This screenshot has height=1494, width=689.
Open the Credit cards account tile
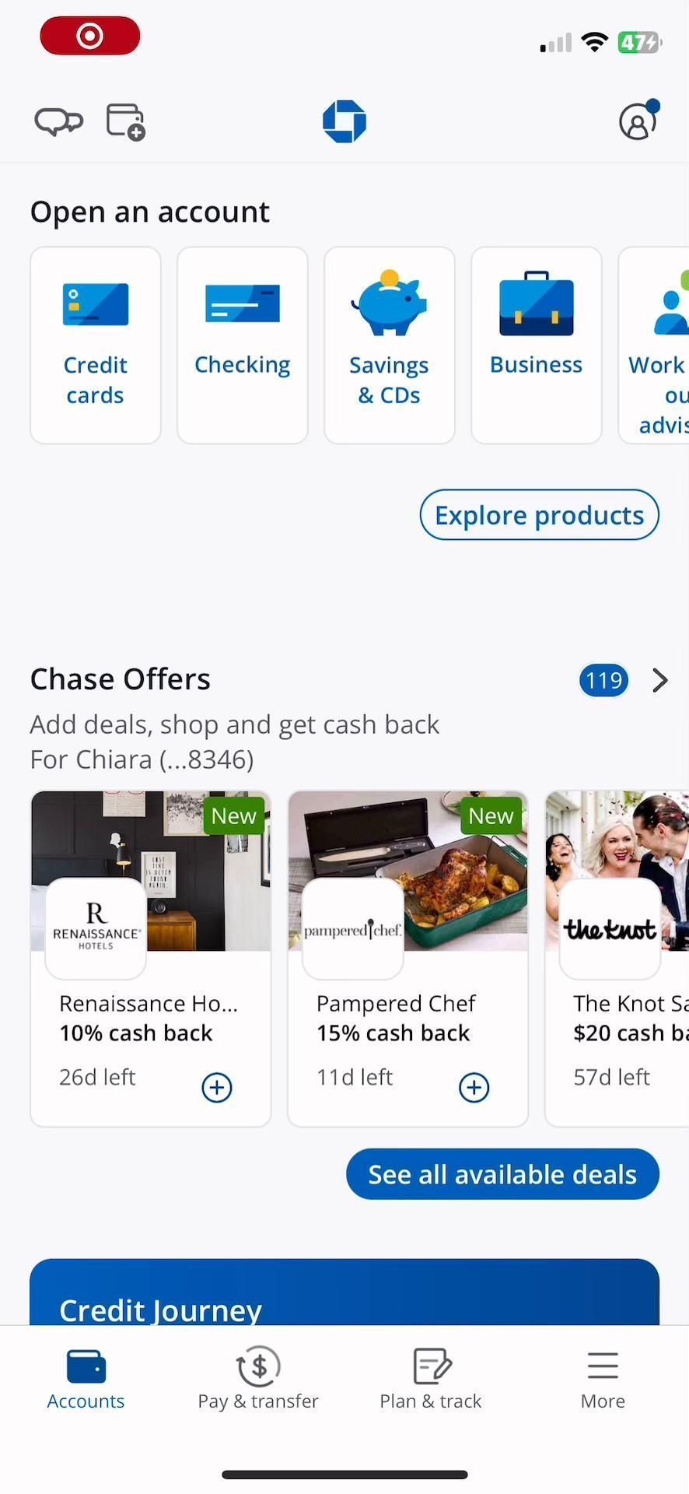pyautogui.click(x=96, y=345)
